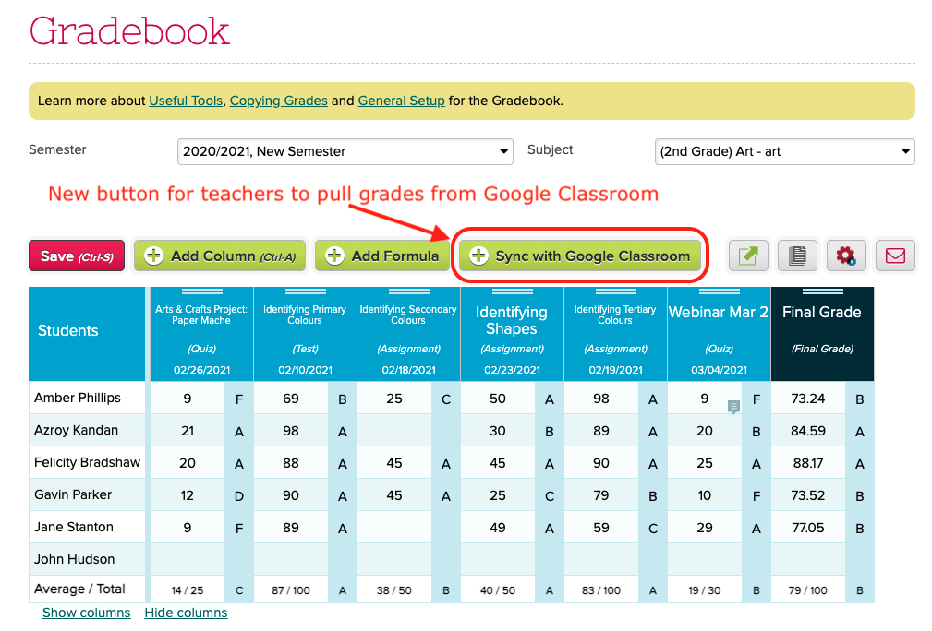Click the Add Formula button label
The height and width of the screenshot is (631, 932).
tap(395, 256)
